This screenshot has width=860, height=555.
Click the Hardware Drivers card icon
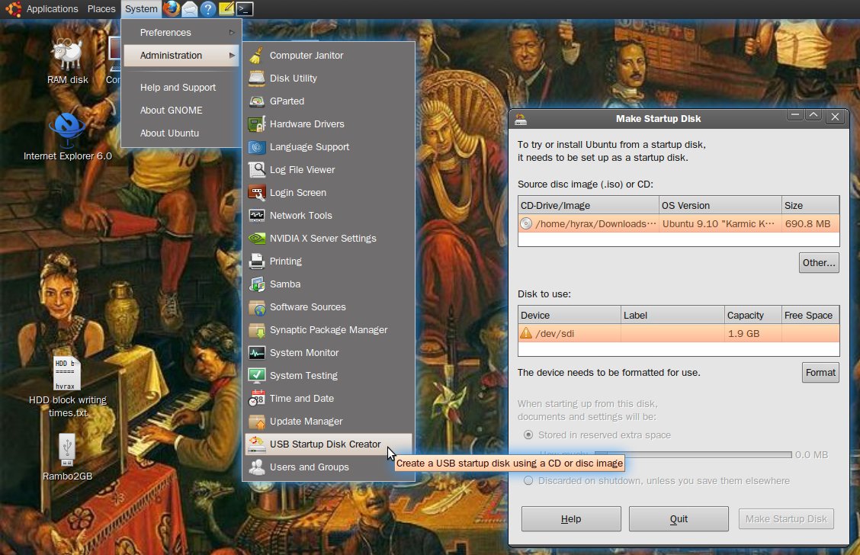pyautogui.click(x=256, y=124)
